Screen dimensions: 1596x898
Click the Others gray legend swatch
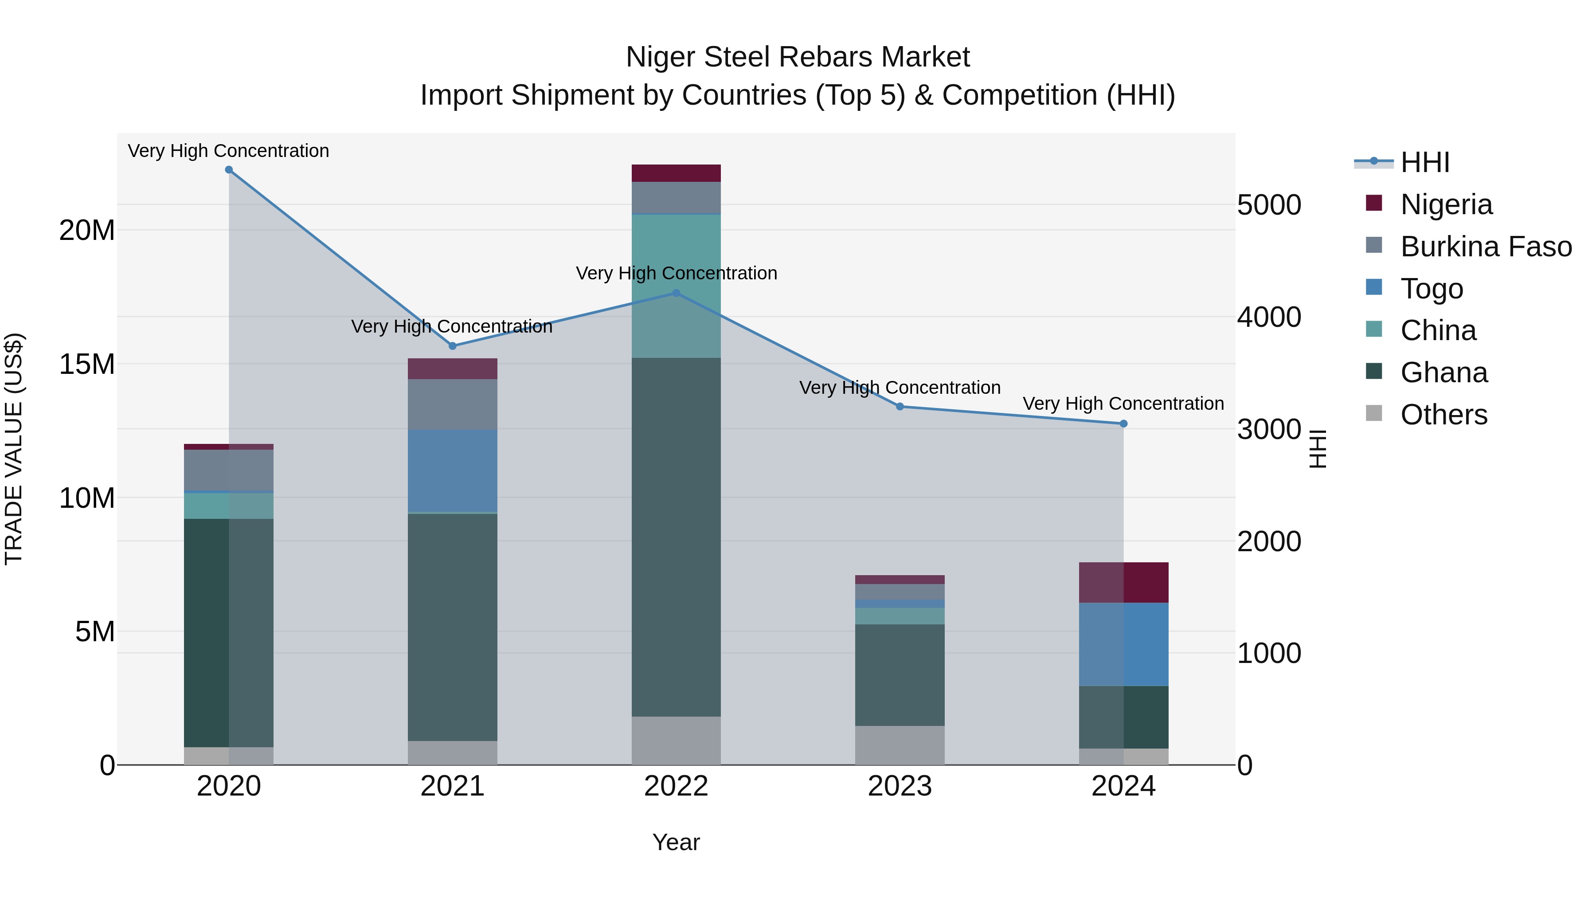(1373, 413)
